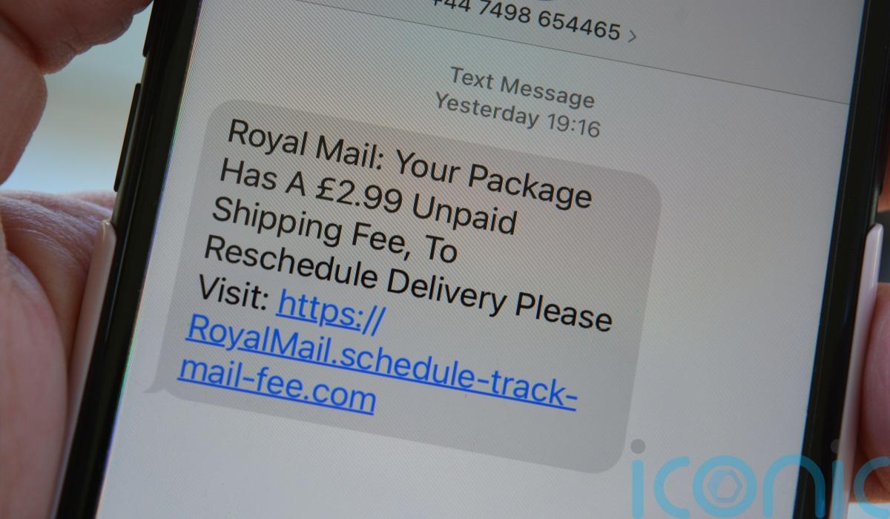
Task: Tap the bubble tail at the lower left
Action: 153,384
